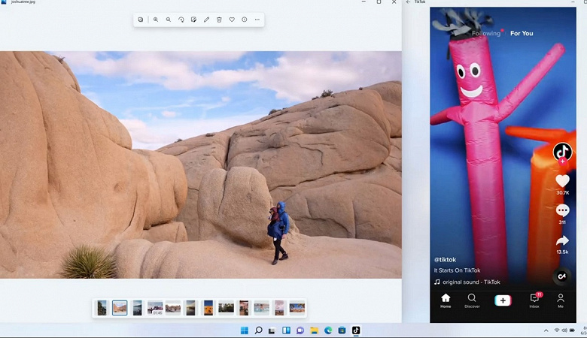
Task: Open the edit image tool in Photos
Action: (x=193, y=20)
